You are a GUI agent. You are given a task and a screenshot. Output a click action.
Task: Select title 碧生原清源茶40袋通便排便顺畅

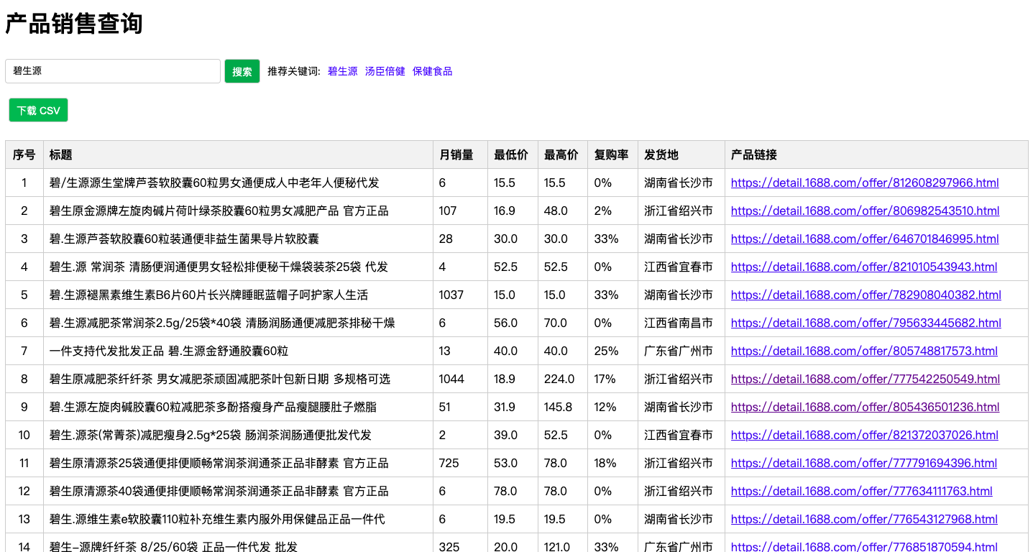pos(219,491)
